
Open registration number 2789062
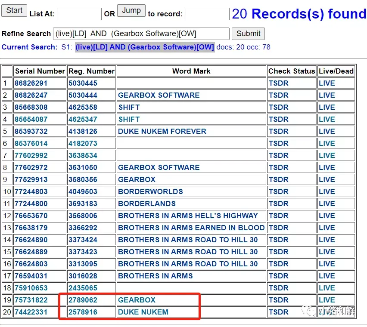[x=83, y=300]
